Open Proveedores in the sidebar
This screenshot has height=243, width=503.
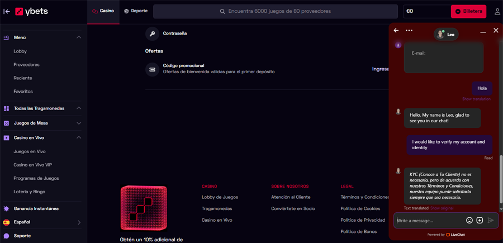point(27,64)
